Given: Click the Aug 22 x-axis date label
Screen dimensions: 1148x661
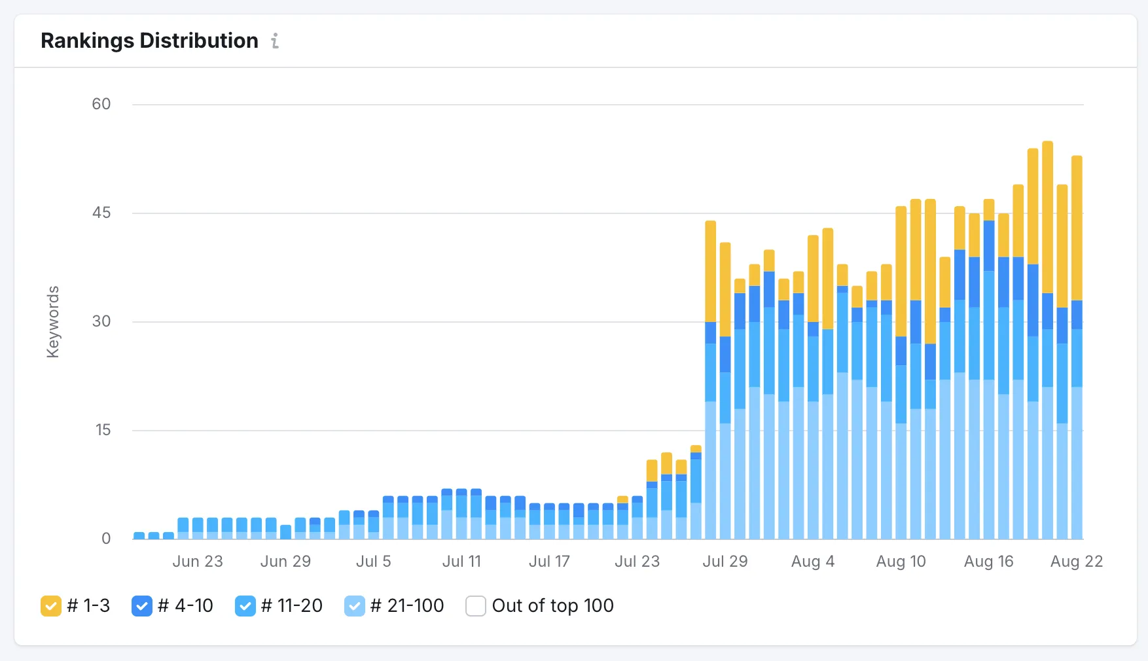Looking at the screenshot, I should point(1076,562).
